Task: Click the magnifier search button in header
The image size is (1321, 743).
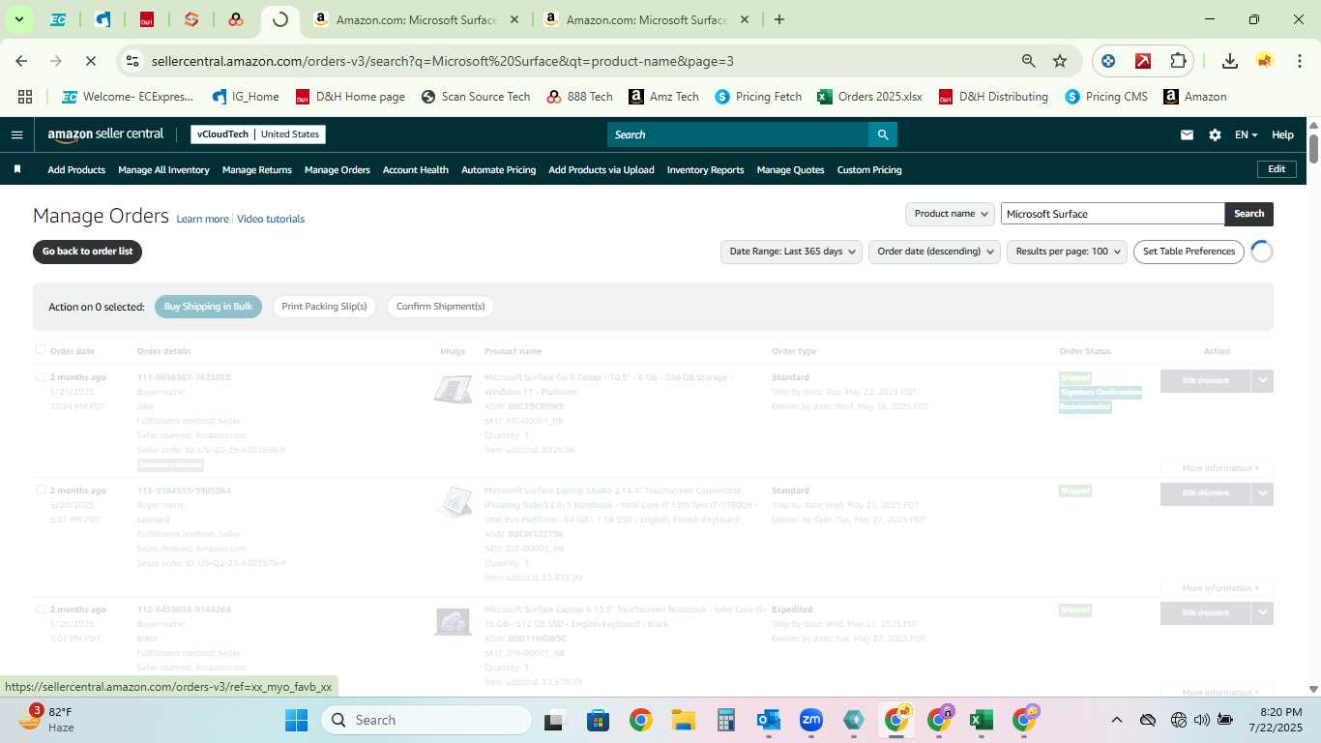Action: (x=882, y=134)
